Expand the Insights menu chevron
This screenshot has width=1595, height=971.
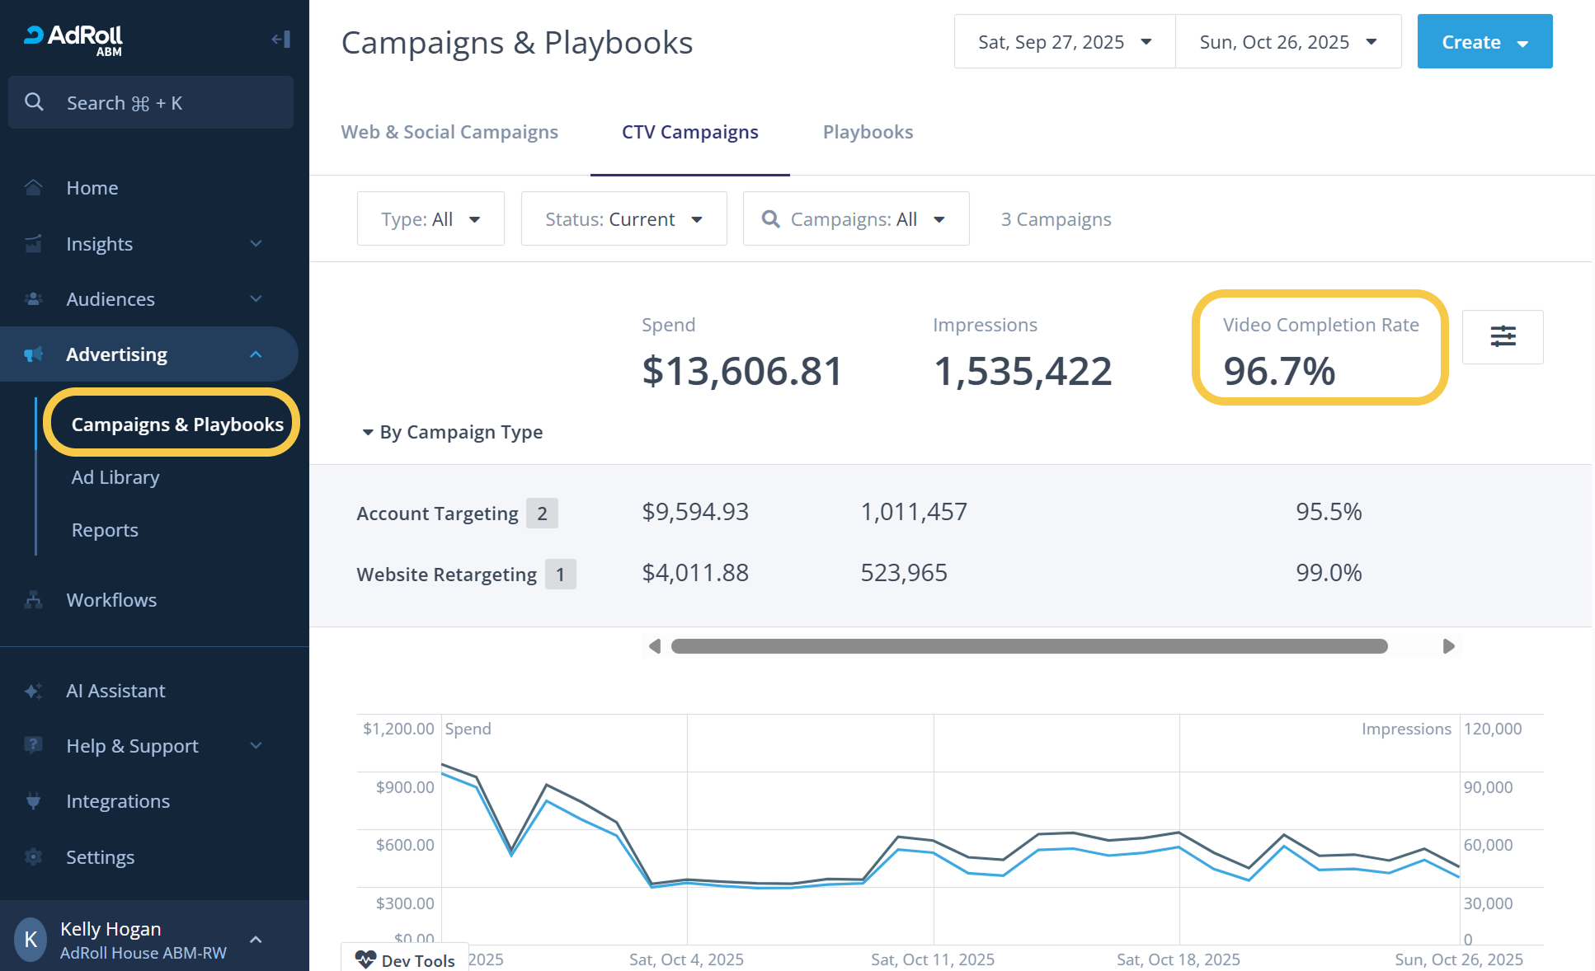[256, 244]
